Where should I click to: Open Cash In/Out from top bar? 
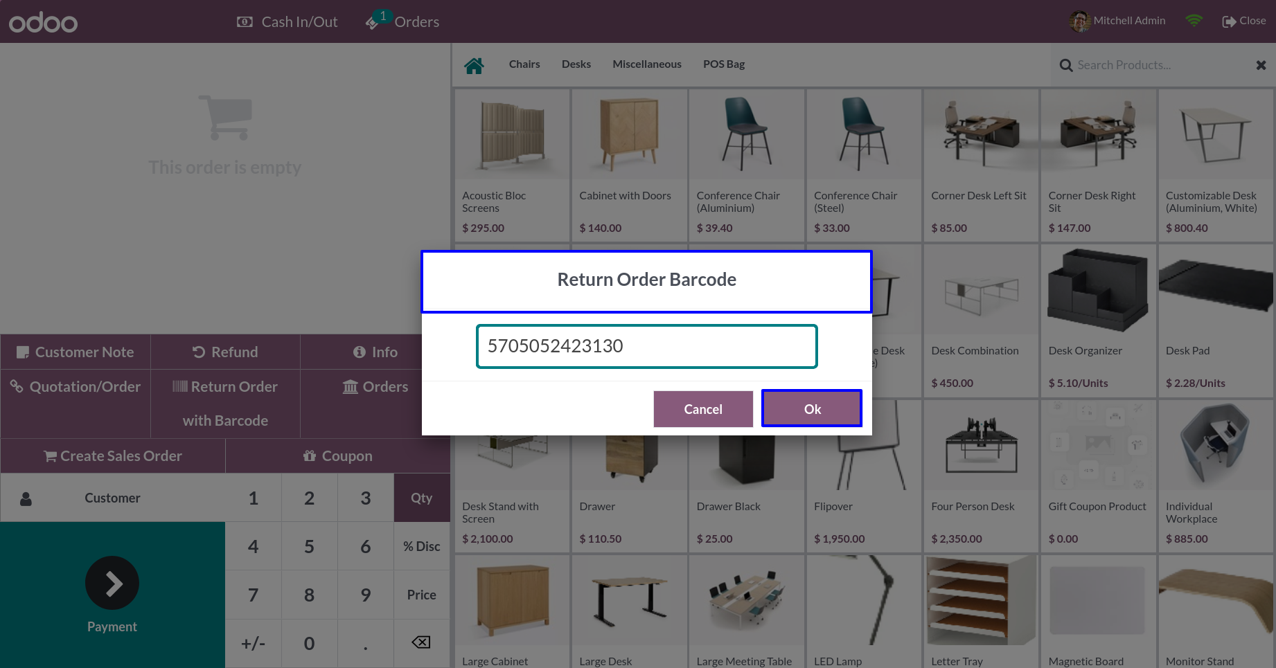(x=287, y=22)
